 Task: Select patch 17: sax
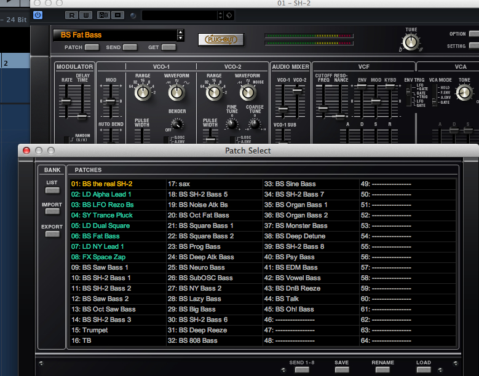point(215,184)
